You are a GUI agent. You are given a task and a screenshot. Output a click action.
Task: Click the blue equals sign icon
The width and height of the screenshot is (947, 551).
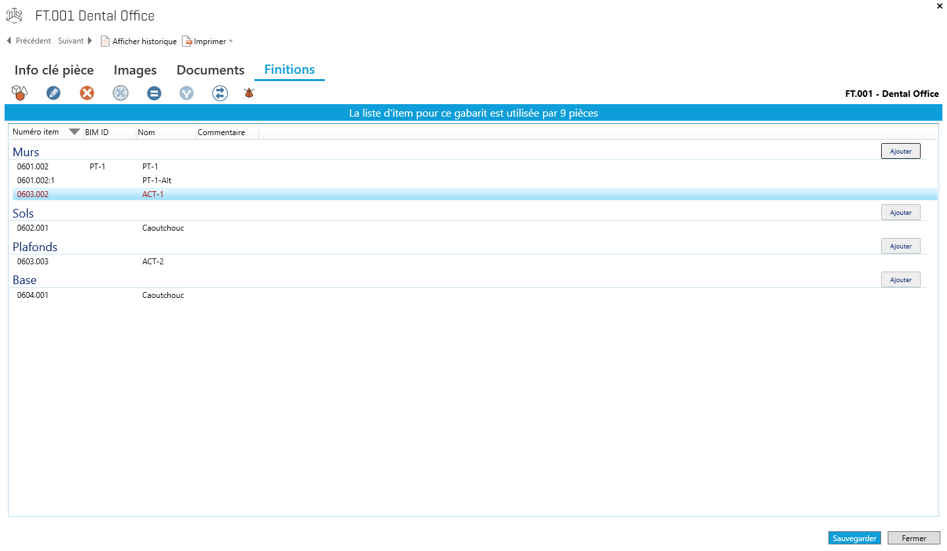[x=154, y=93]
